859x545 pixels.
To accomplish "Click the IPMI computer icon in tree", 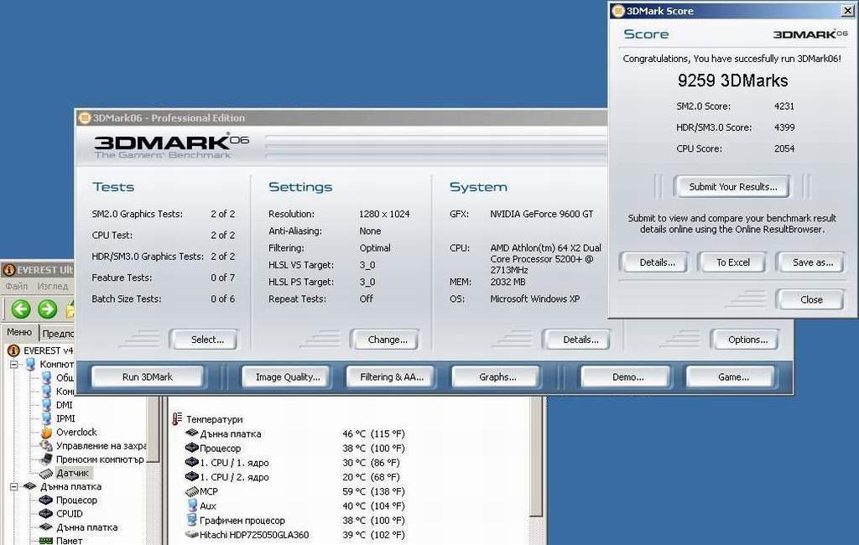I will pos(47,418).
